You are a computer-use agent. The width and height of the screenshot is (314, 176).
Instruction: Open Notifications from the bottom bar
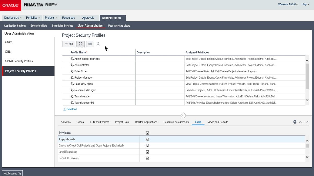12,173
